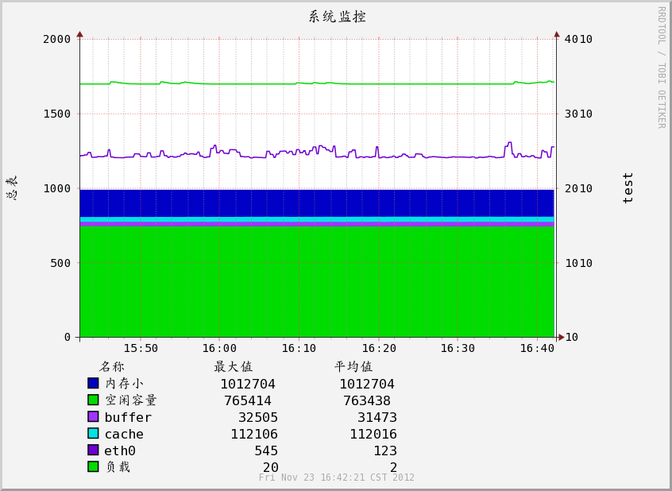Click the 3010 label on right axis

pyautogui.click(x=578, y=114)
